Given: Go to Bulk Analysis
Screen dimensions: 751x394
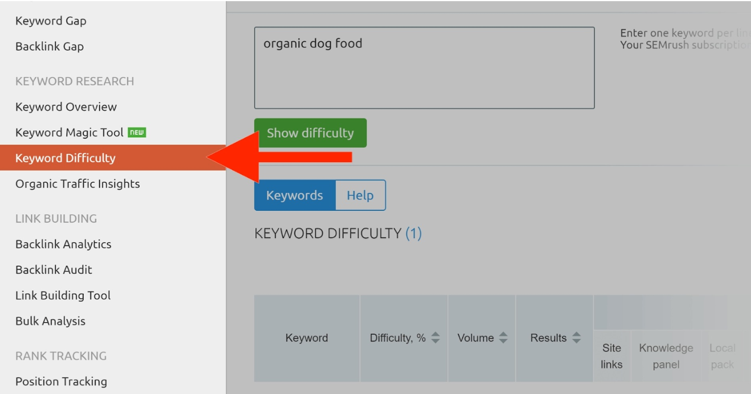Looking at the screenshot, I should click(50, 321).
